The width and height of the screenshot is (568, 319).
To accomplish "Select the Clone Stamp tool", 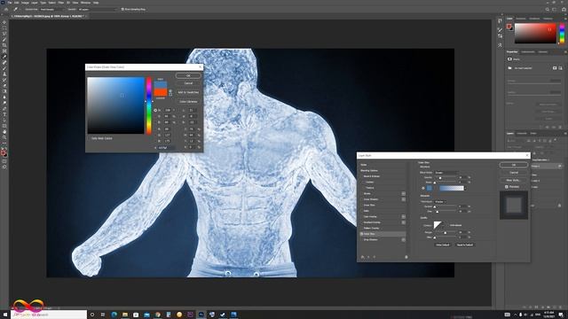I will [x=4, y=74].
